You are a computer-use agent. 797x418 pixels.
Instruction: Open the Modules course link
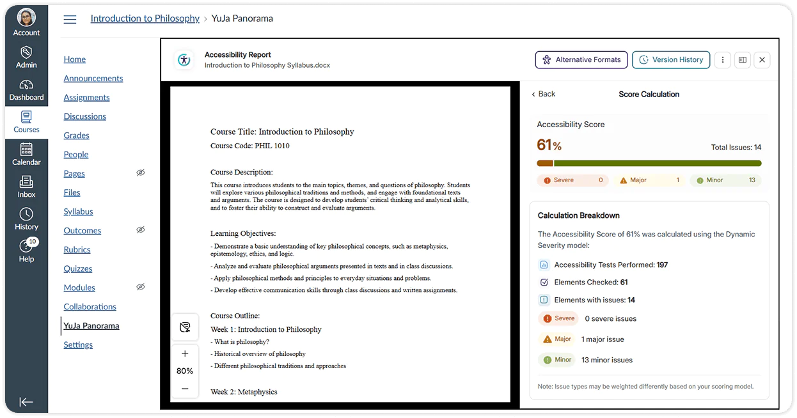79,288
